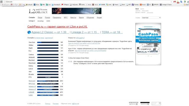The width and height of the screenshot is (189, 106).
Task: Open the картинки link next to Онлайн
Action: 49,38
